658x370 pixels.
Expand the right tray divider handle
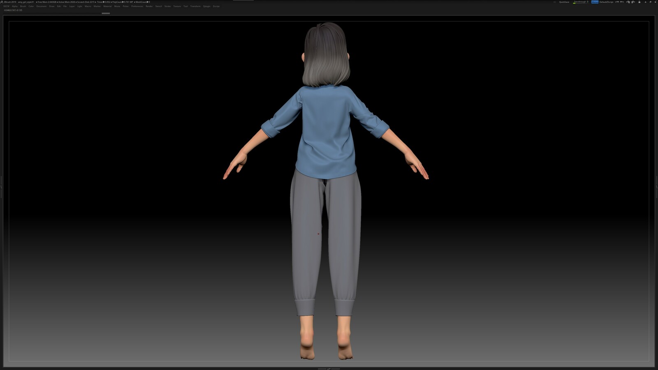(x=657, y=187)
